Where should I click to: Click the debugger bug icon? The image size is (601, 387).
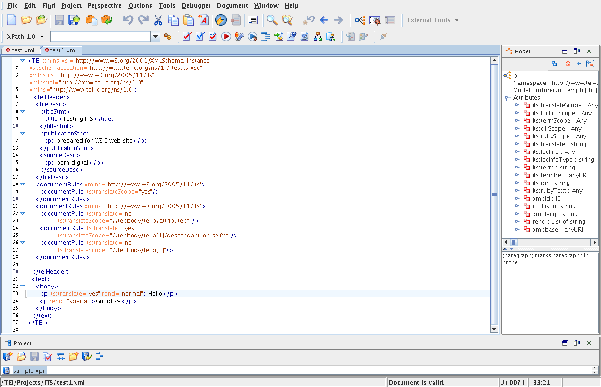[375, 20]
